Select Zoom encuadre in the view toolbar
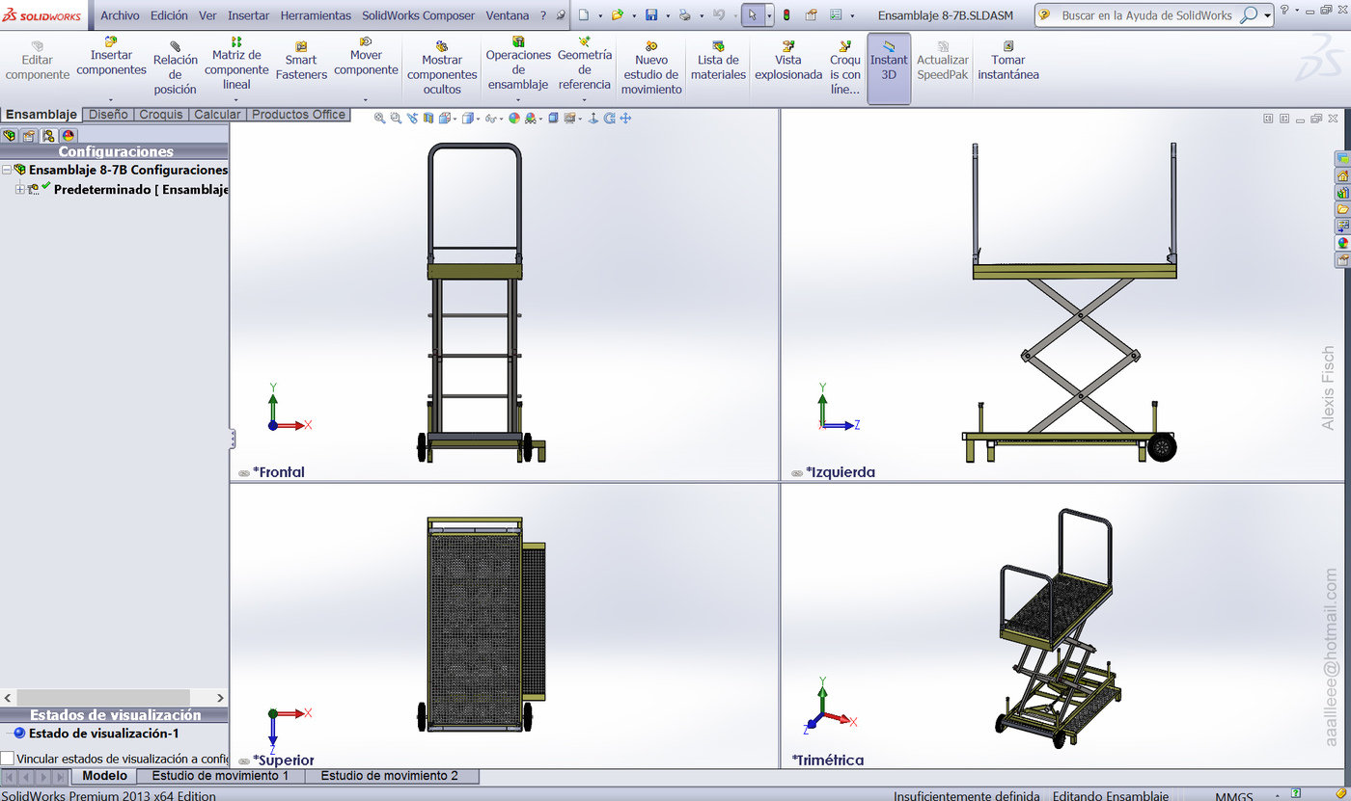The height and width of the screenshot is (801, 1351). pos(395,118)
